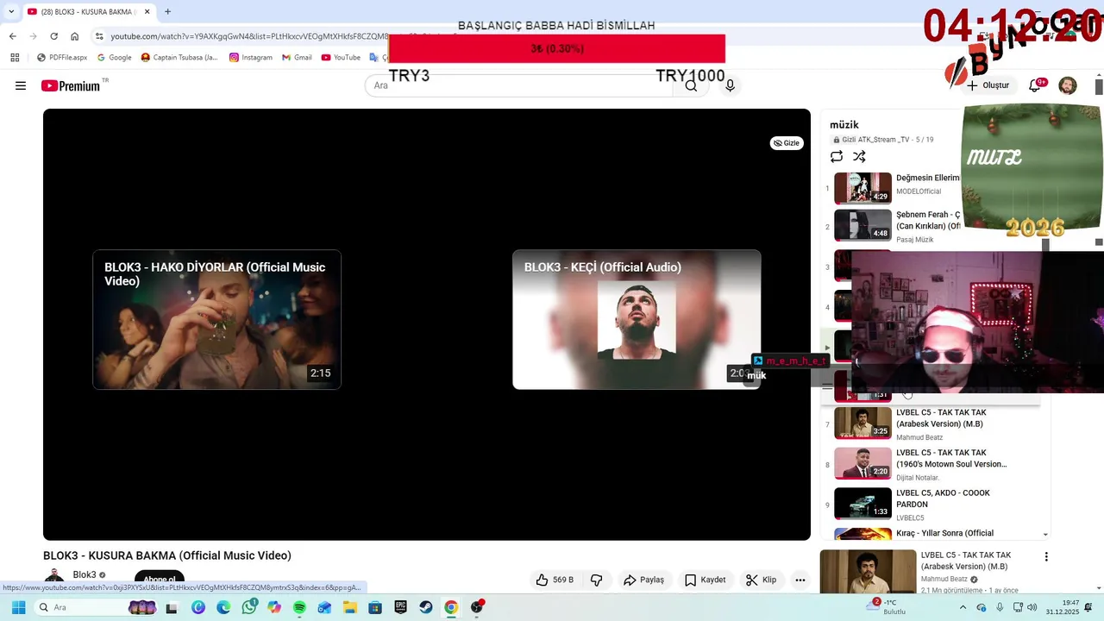Open tab search dropdown arrow
The height and width of the screenshot is (621, 1104).
click(x=11, y=11)
